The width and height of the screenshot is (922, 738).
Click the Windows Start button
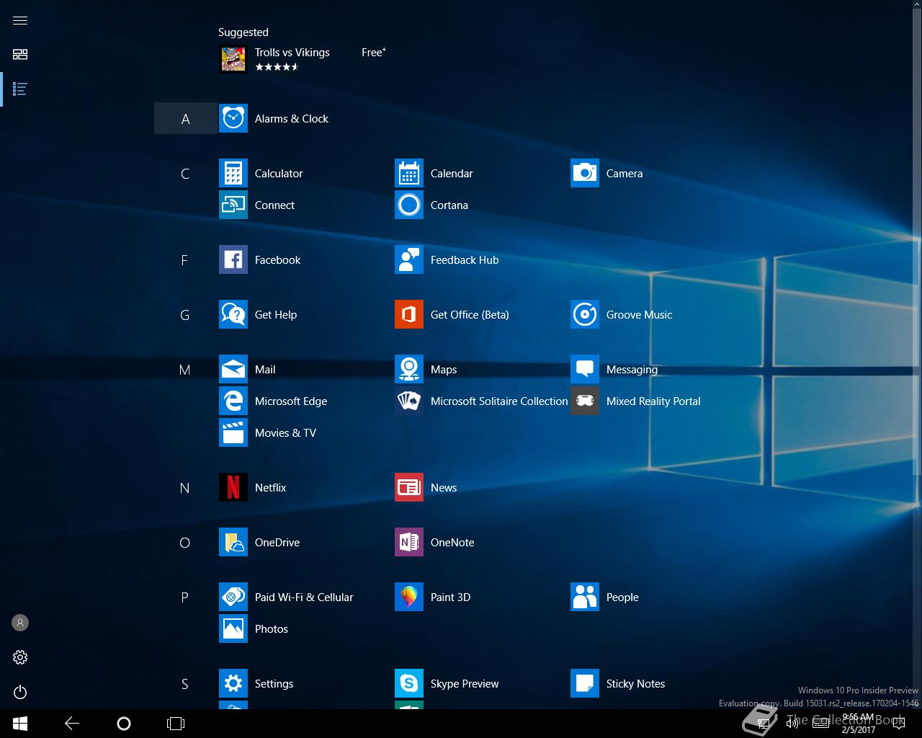(x=20, y=724)
